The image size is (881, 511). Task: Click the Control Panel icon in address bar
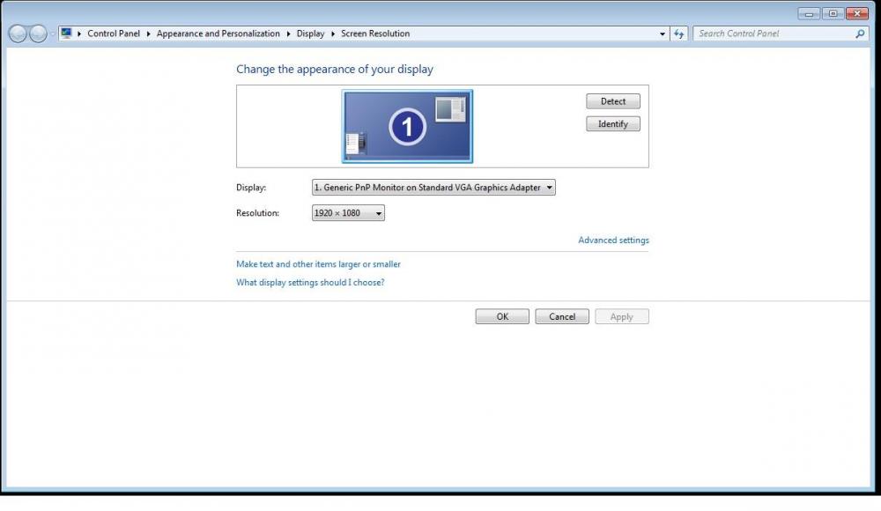click(x=66, y=33)
